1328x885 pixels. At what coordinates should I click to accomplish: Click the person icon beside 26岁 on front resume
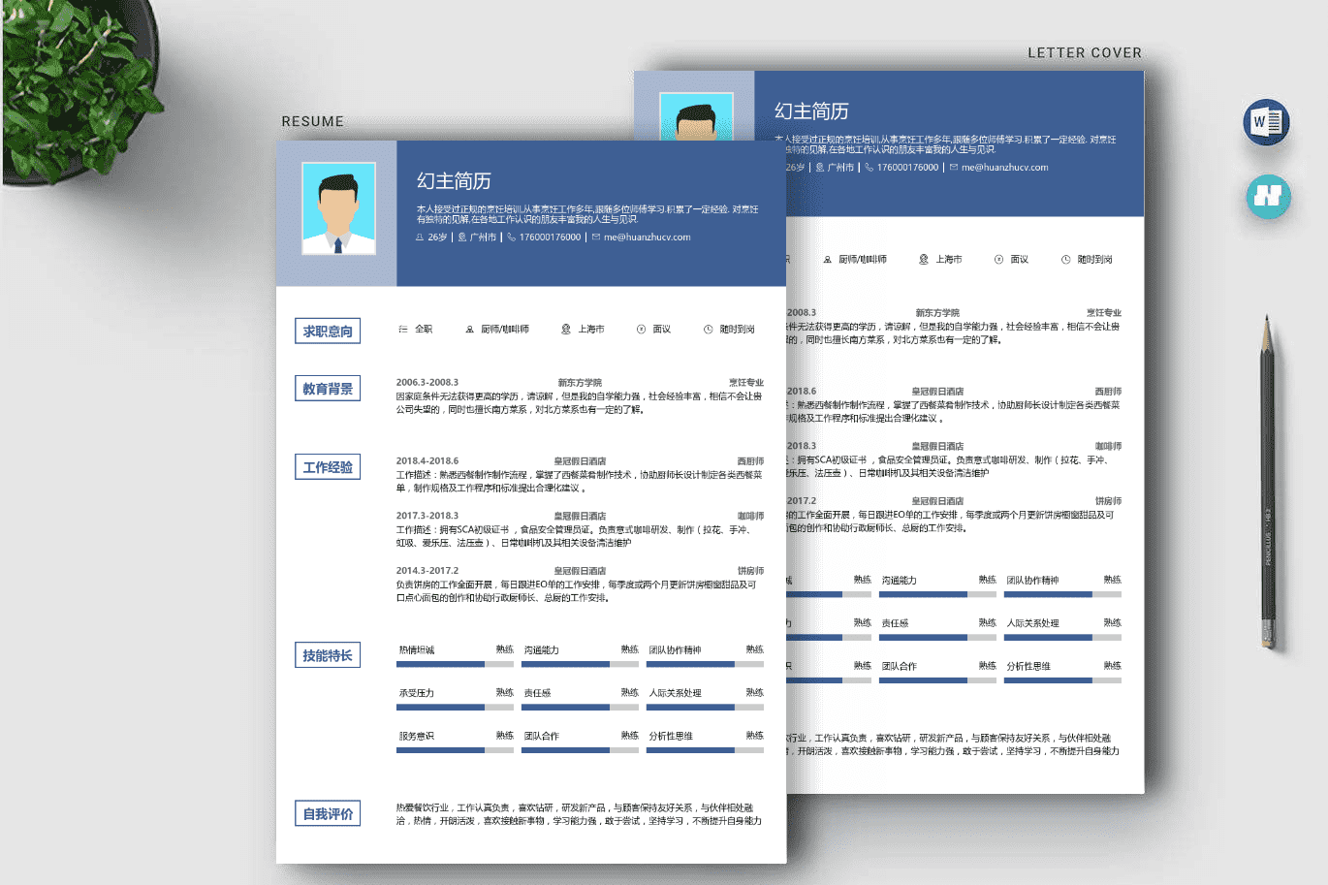click(x=420, y=237)
